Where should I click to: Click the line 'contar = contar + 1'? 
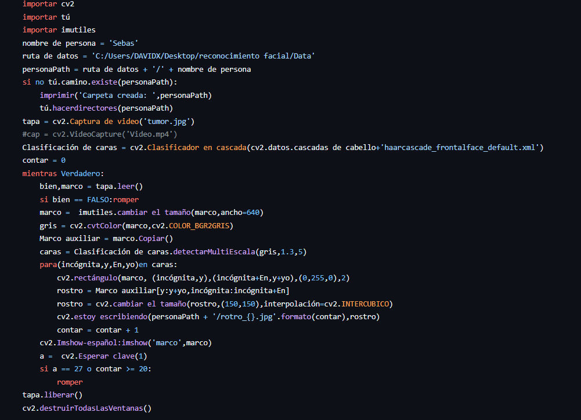tap(98, 330)
